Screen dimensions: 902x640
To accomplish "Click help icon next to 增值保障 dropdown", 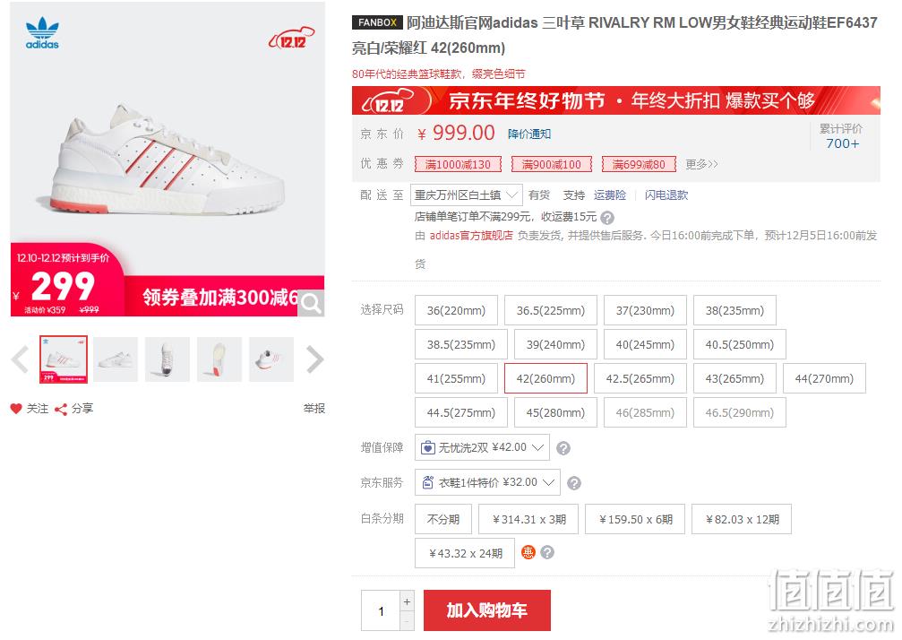I will [x=563, y=448].
